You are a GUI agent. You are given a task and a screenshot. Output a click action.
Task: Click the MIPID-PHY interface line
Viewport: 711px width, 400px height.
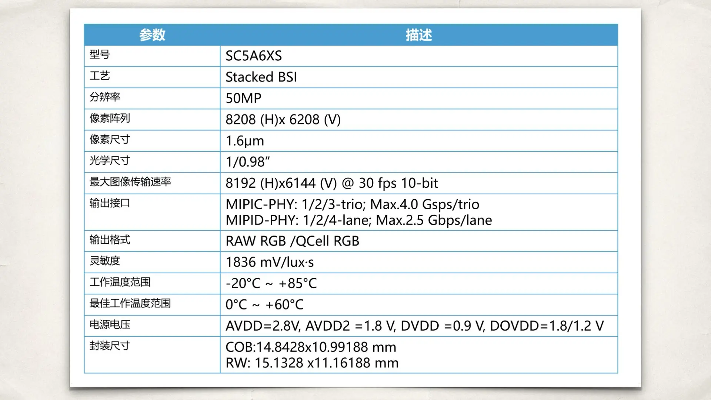(x=358, y=220)
